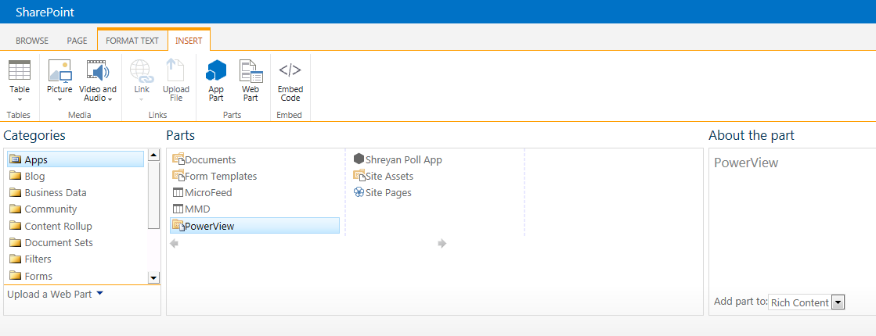876x336 pixels.
Task: Select the Site Assets part name
Action: click(389, 176)
